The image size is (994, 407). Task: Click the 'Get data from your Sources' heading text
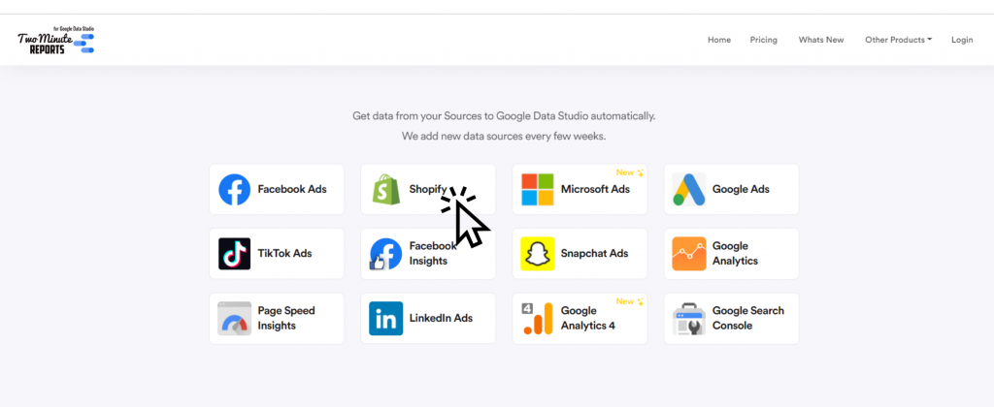(x=504, y=116)
